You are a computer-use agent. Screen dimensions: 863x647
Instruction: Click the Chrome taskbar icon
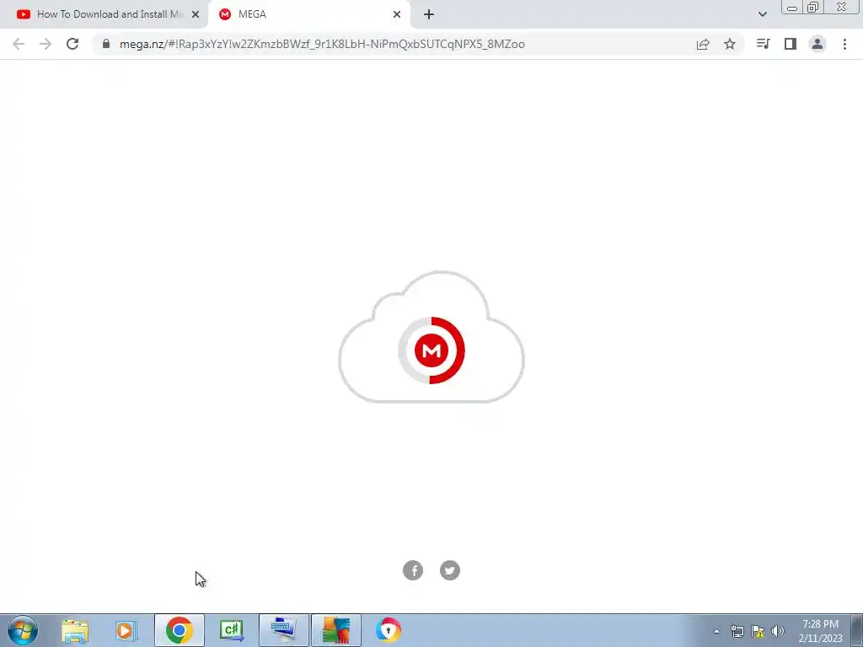pyautogui.click(x=179, y=630)
